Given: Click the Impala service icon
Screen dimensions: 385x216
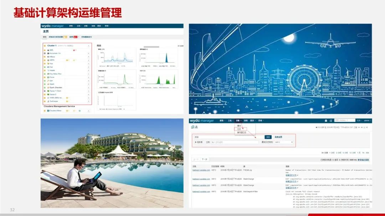Looking at the screenshot, I should pos(48,70).
